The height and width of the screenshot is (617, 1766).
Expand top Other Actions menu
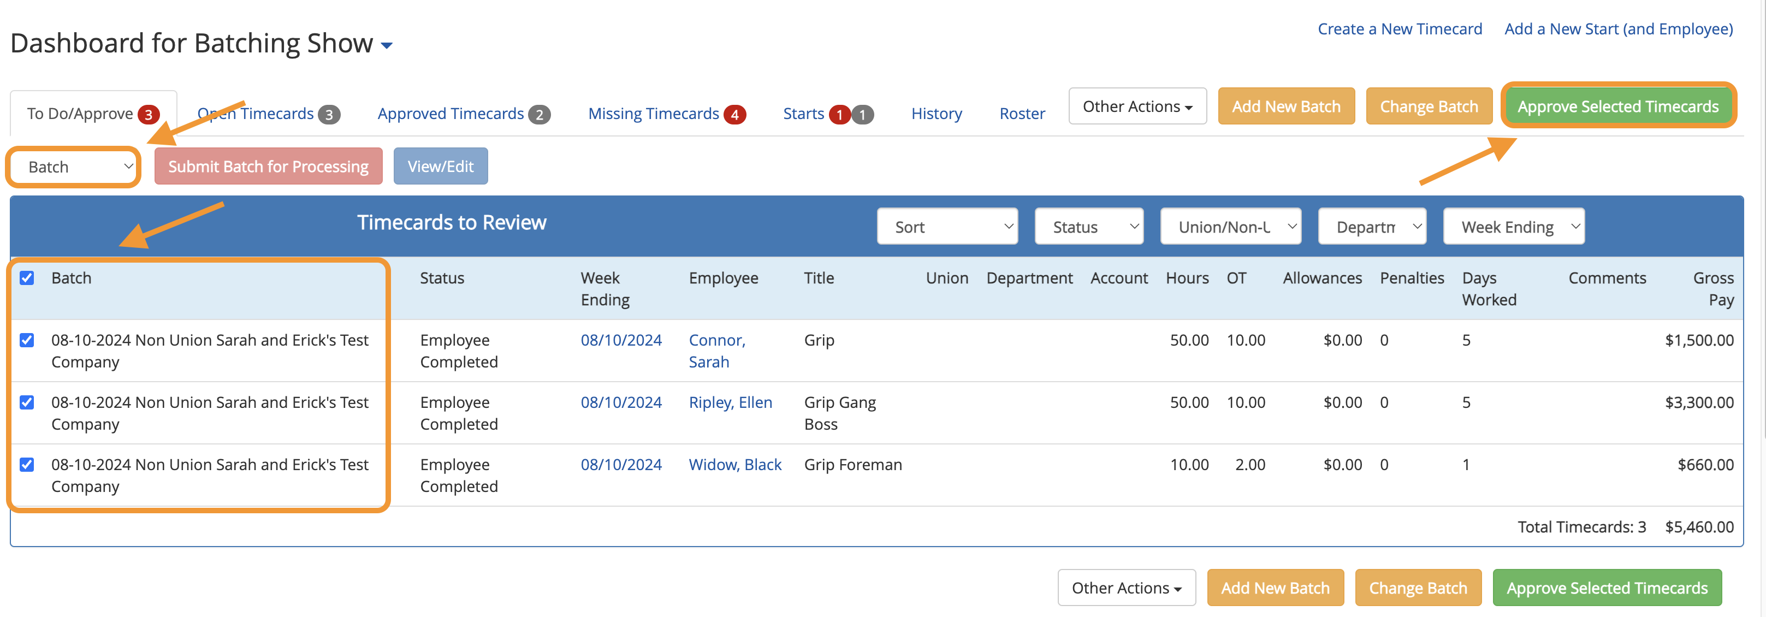point(1137,107)
